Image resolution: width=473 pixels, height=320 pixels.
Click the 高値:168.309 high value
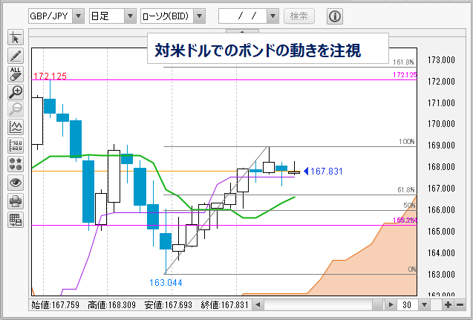[112, 305]
